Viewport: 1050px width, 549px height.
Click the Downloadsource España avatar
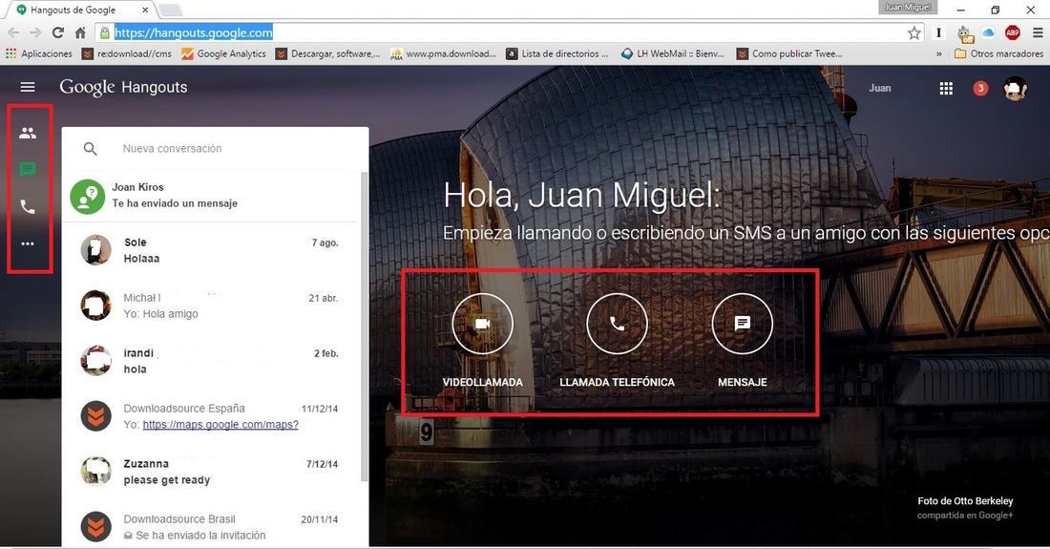click(95, 415)
